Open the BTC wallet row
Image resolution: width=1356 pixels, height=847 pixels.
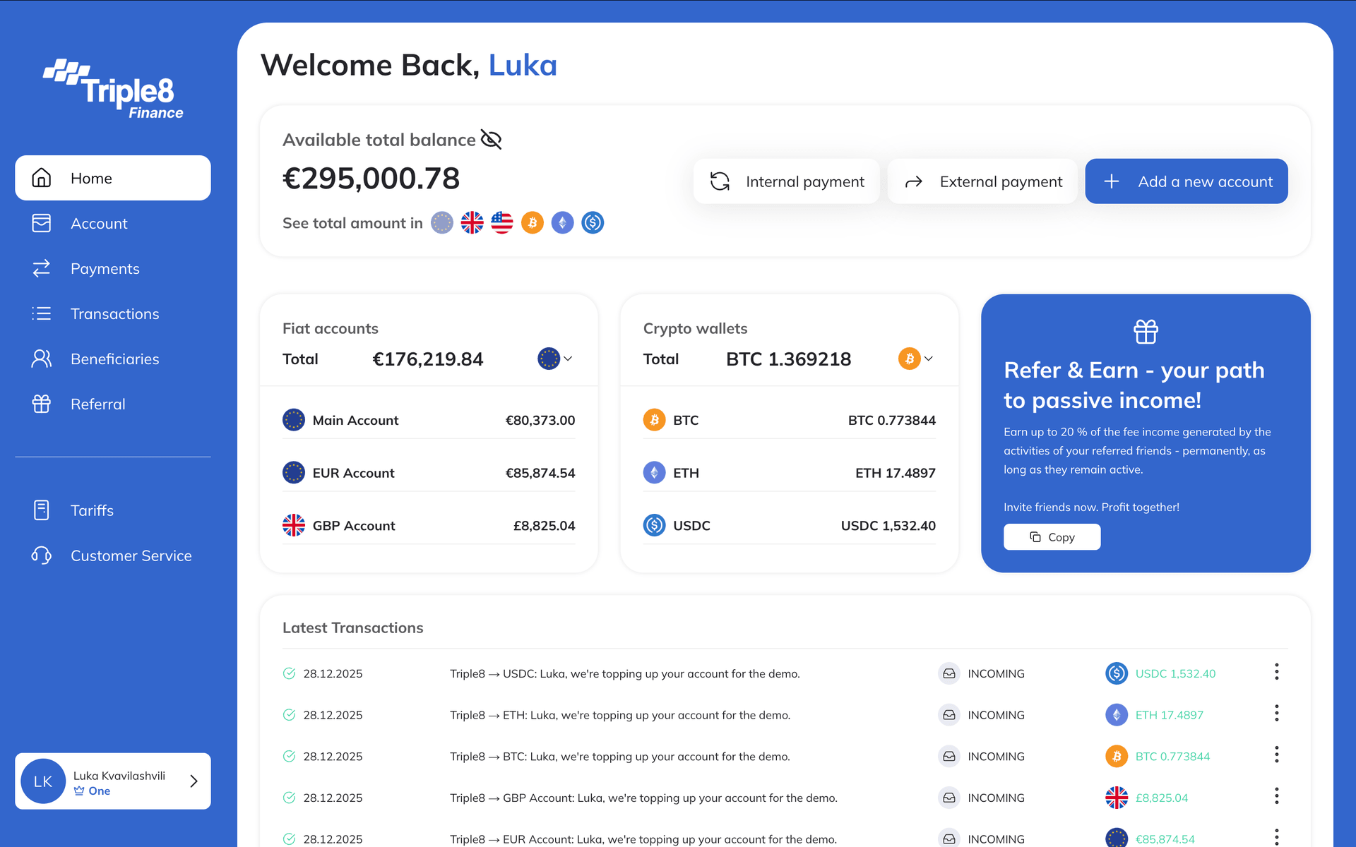coord(790,420)
